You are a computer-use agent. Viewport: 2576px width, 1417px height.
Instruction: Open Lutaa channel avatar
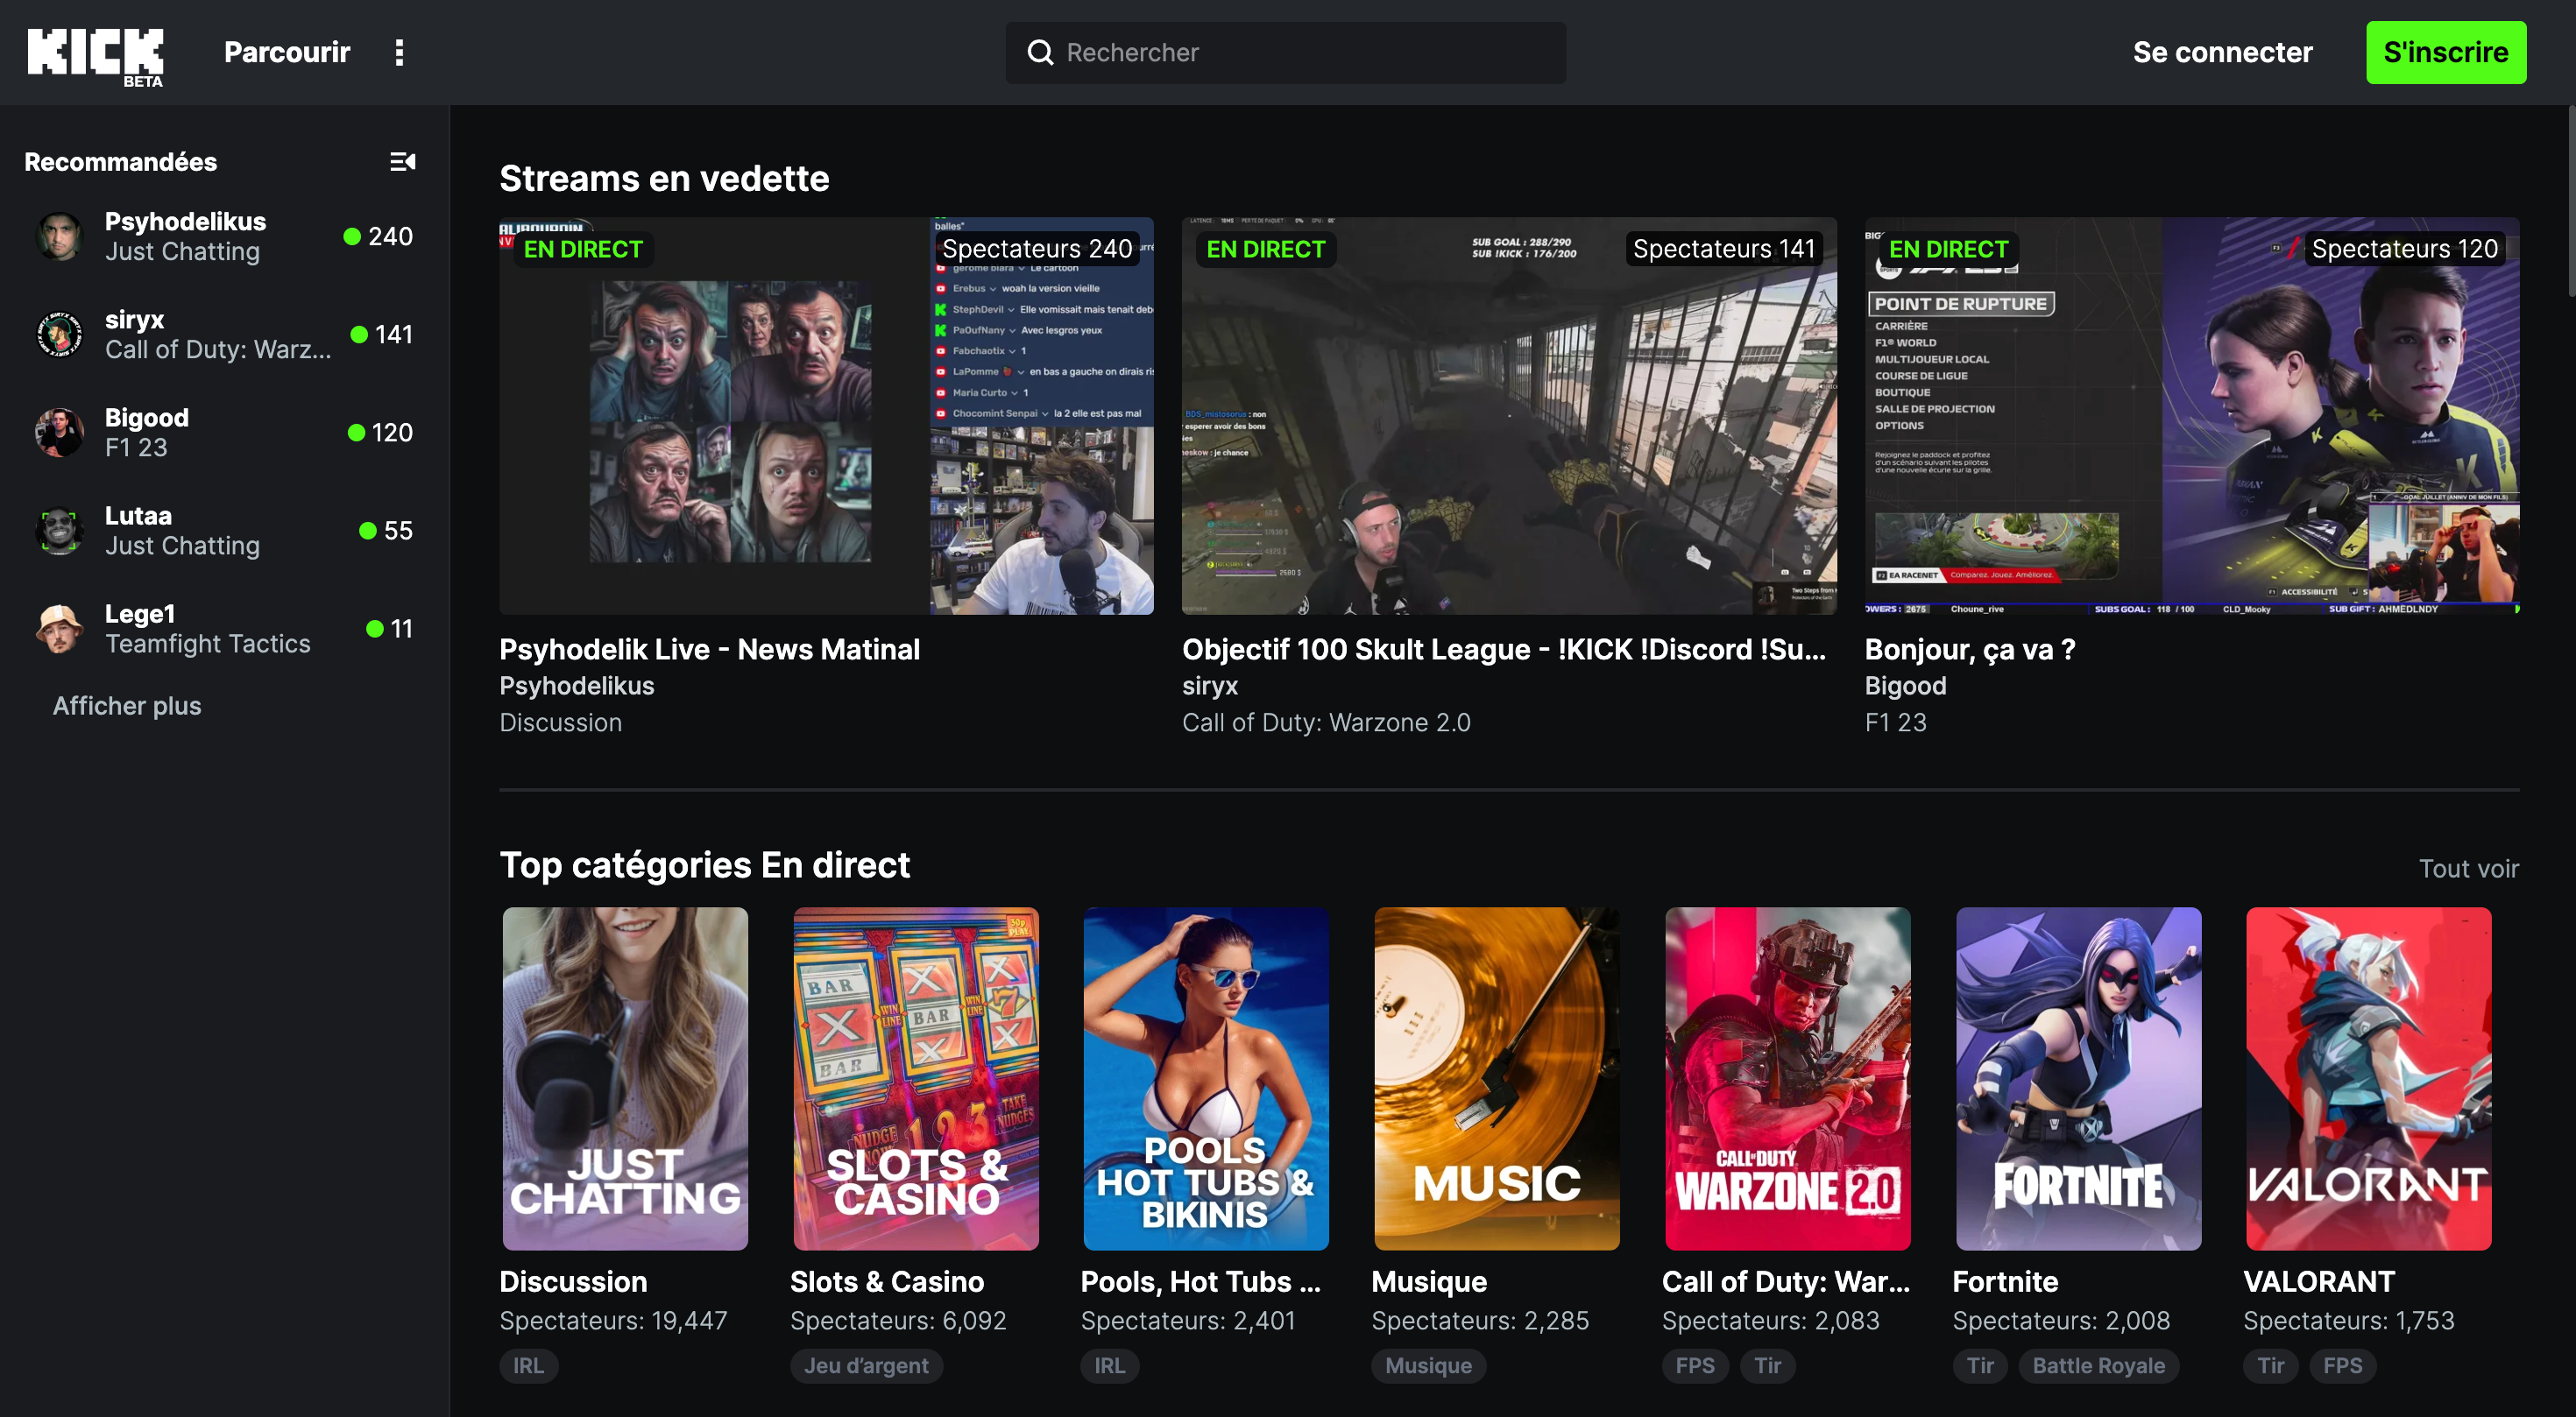click(59, 531)
